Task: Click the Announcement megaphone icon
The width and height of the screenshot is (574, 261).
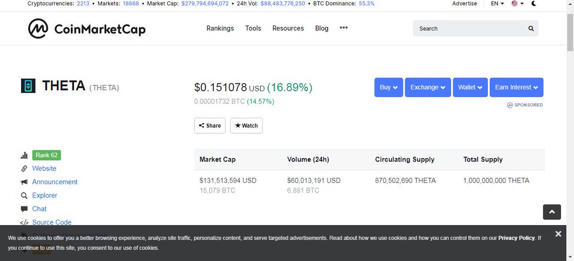Action: coord(24,182)
